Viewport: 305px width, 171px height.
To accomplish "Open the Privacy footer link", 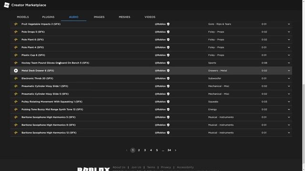I will (166, 167).
